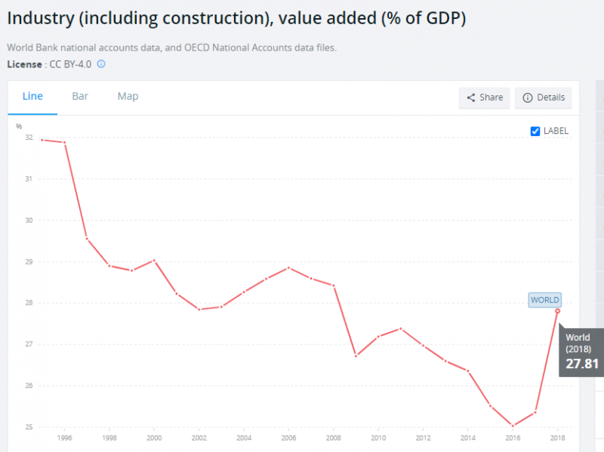This screenshot has width=604, height=452.
Task: Click the 2011 data point on the line
Action: tap(400, 328)
